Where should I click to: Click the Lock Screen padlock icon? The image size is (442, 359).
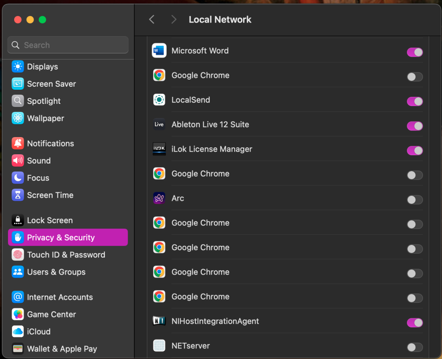click(18, 220)
